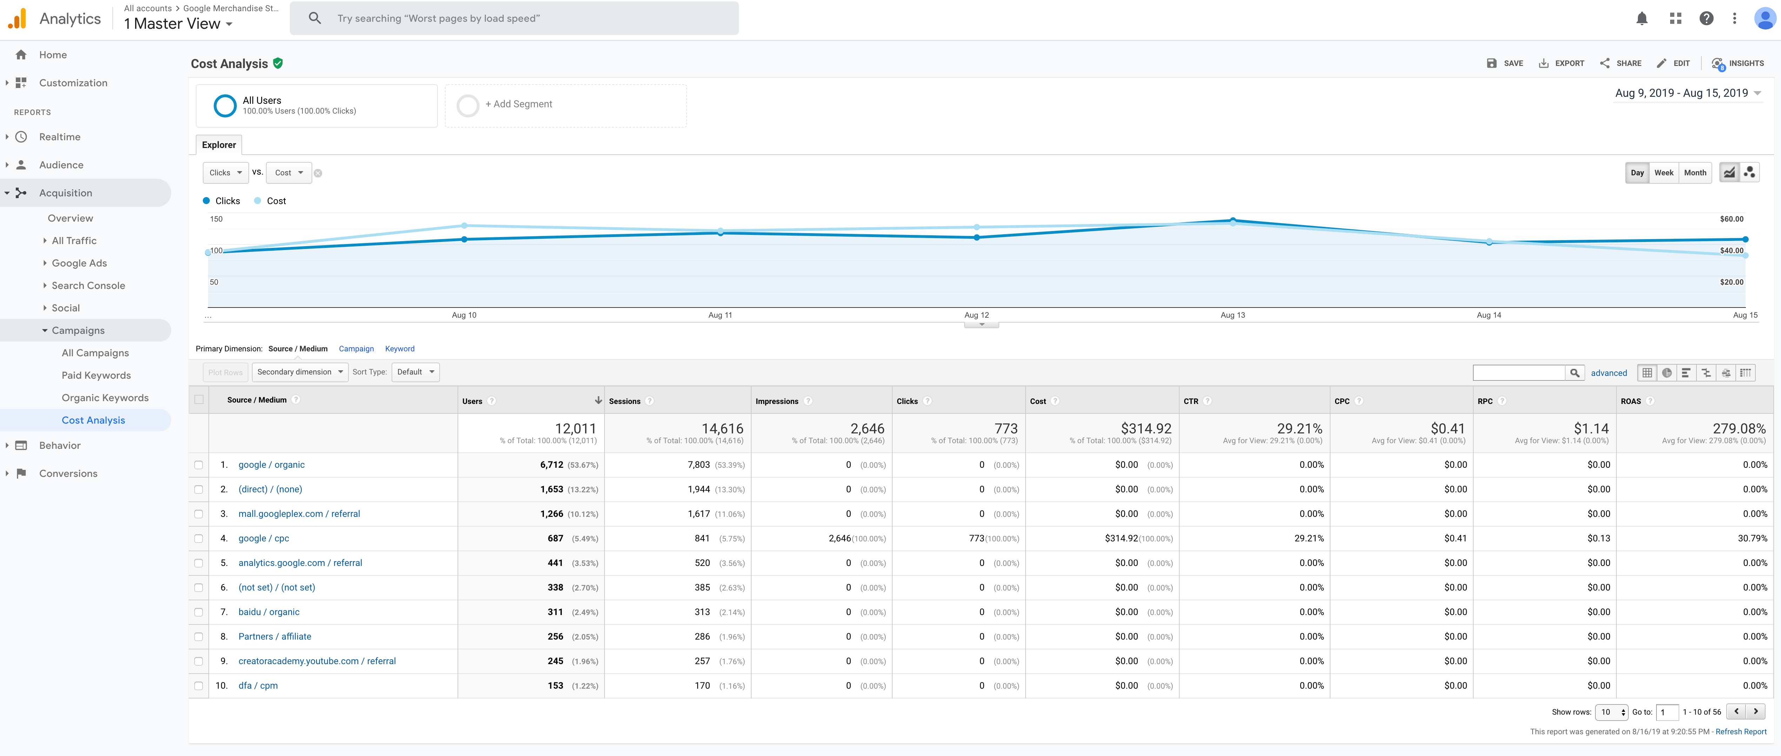Open Paid Keywords report
The height and width of the screenshot is (756, 1781).
[96, 375]
